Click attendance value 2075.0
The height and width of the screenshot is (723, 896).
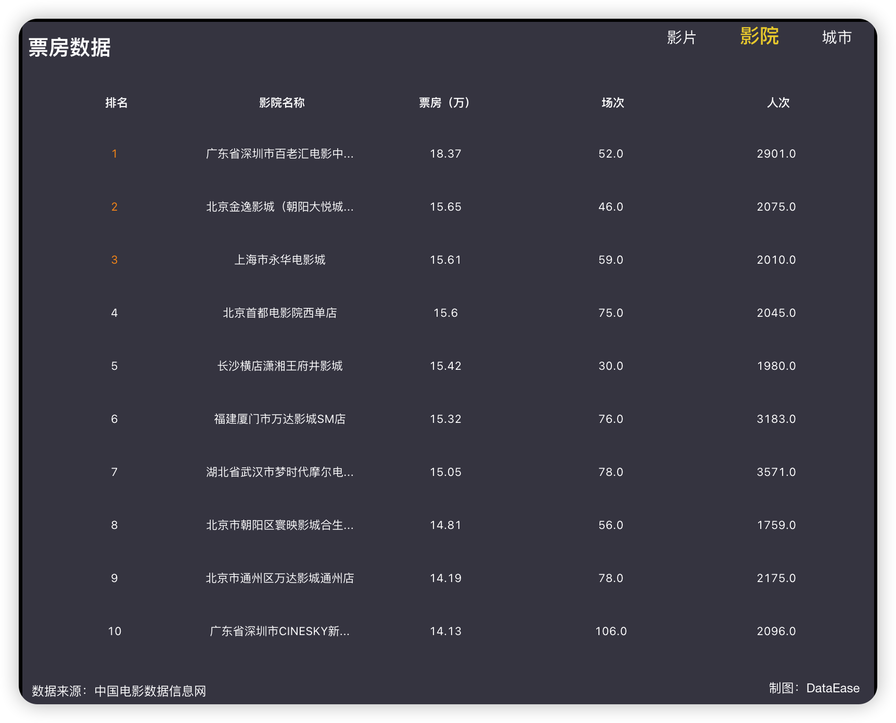(776, 207)
